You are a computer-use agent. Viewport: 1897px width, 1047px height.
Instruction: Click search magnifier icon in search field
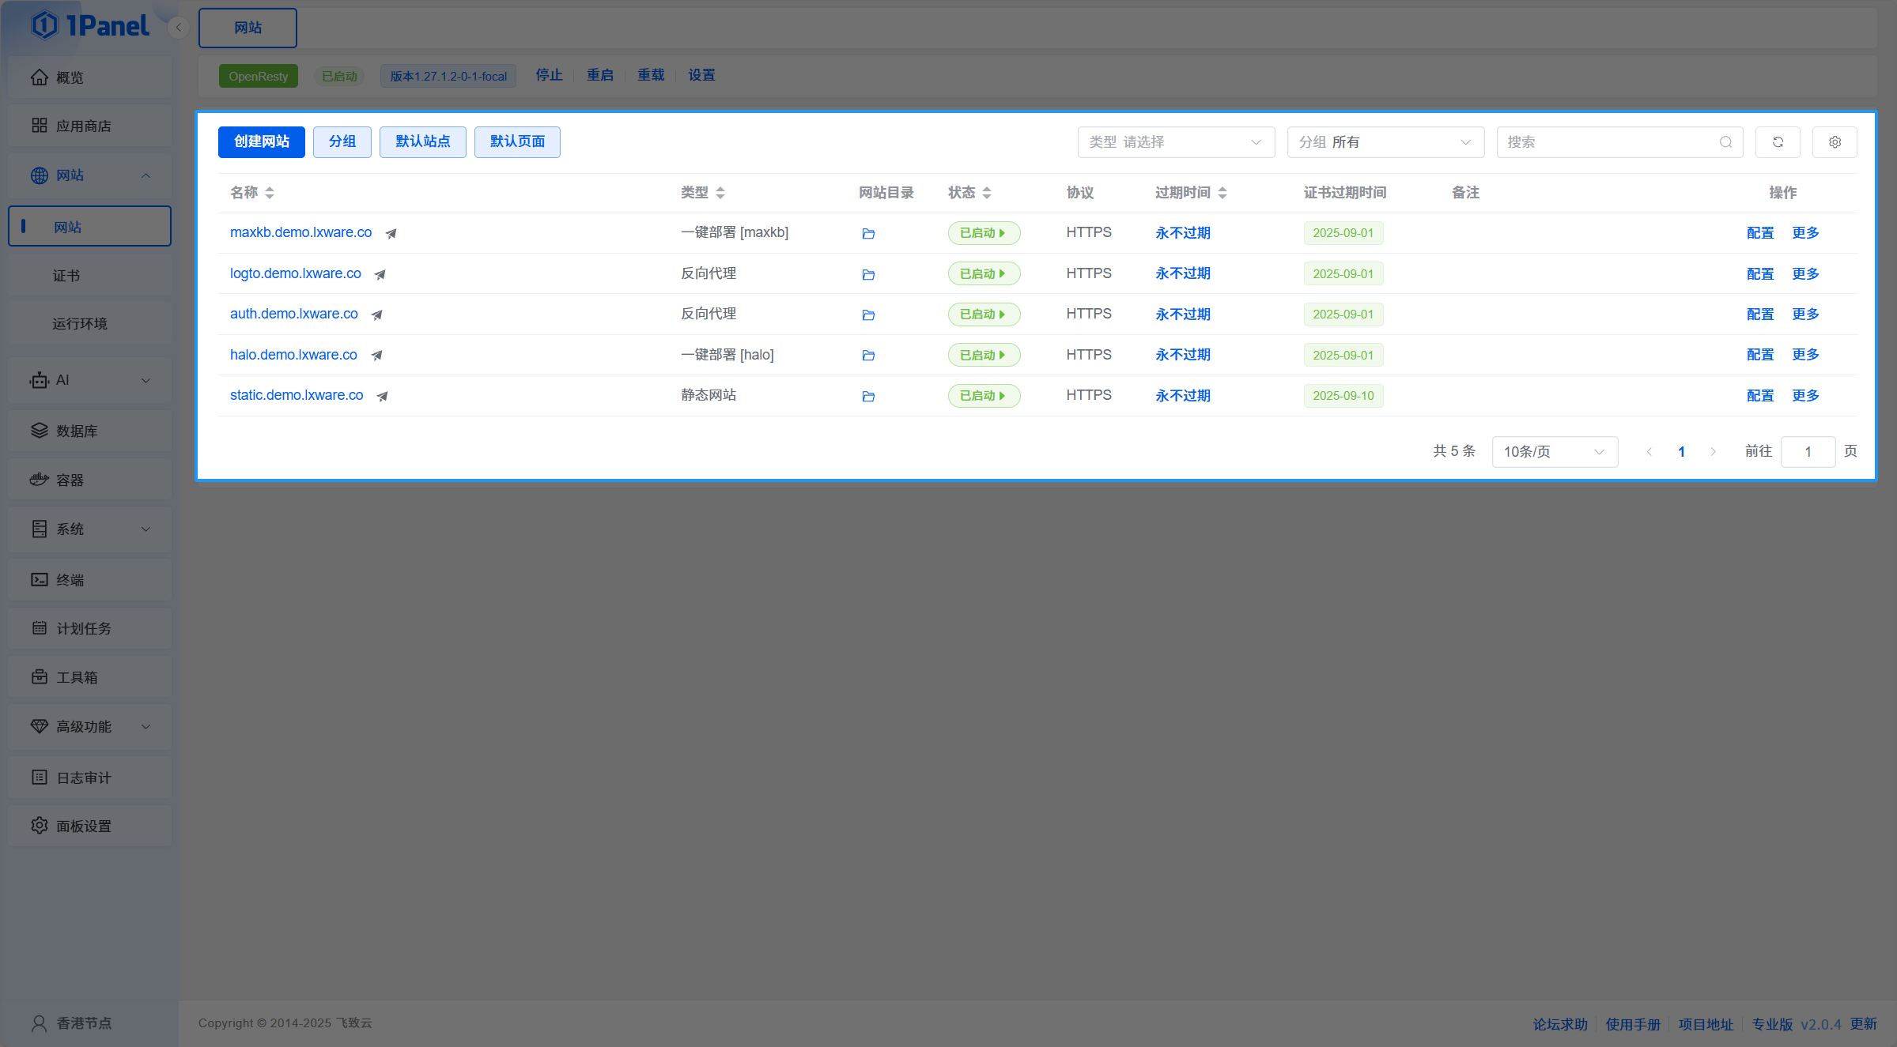point(1725,142)
